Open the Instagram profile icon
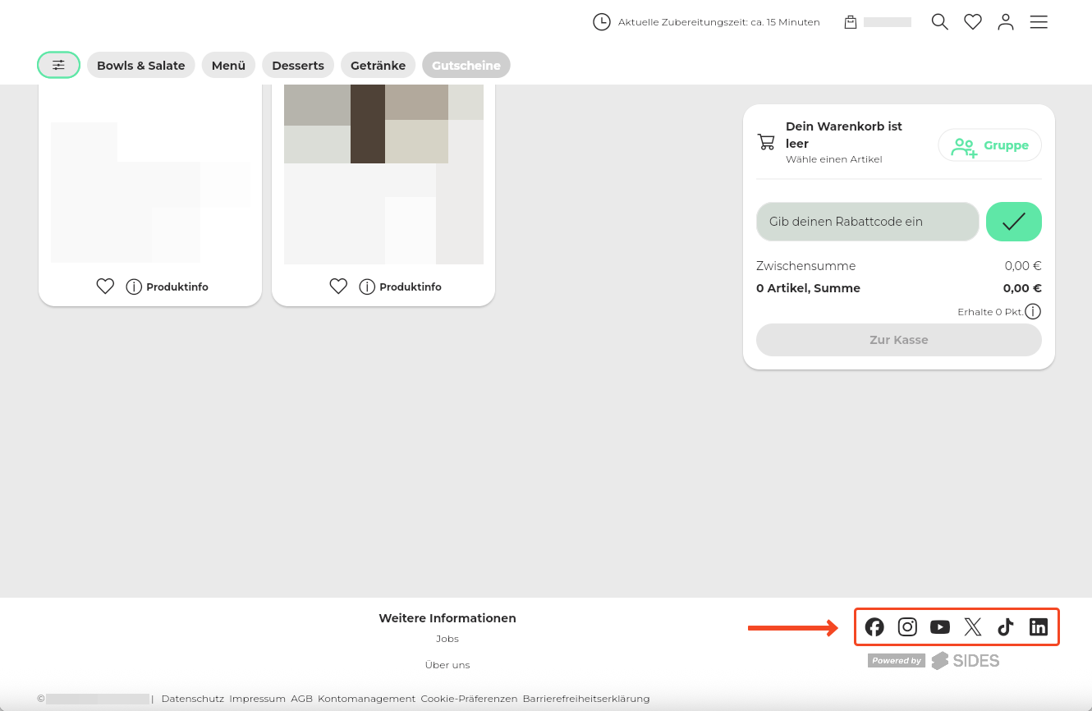 point(907,627)
